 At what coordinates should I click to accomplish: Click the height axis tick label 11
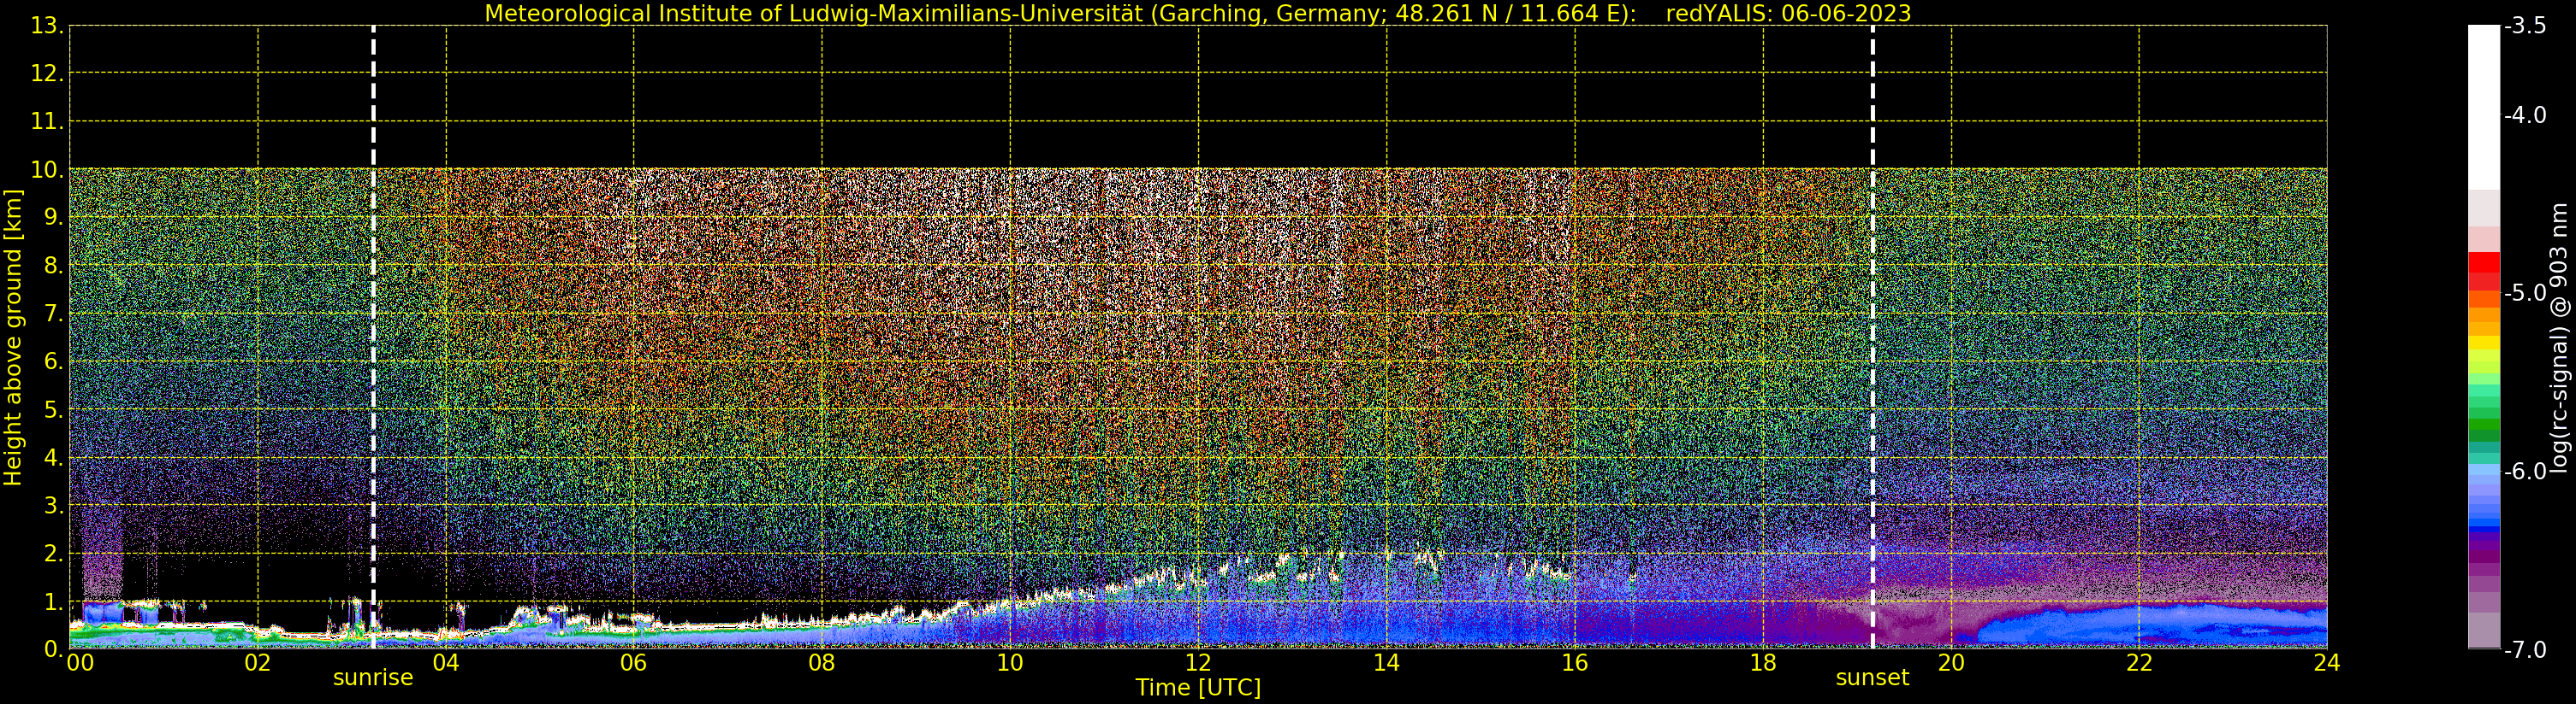coord(45,122)
